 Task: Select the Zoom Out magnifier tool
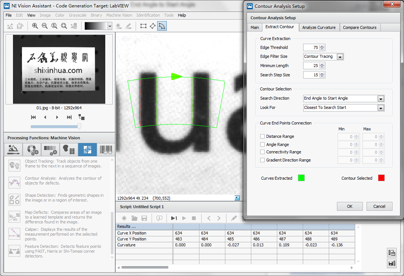point(44,26)
